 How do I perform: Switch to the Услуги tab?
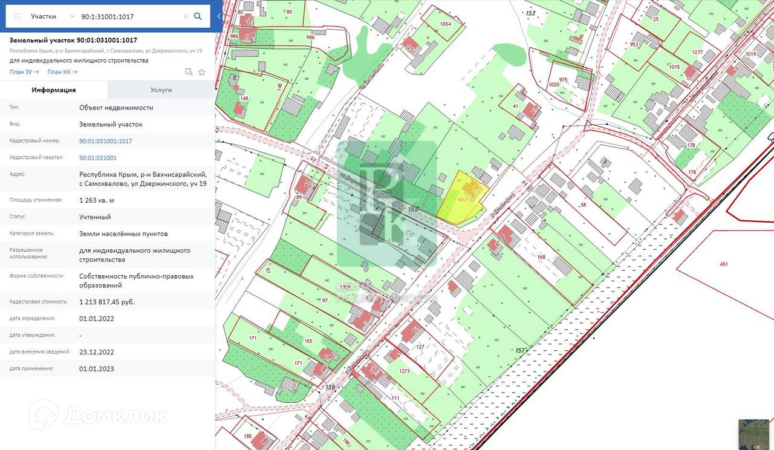pos(161,90)
